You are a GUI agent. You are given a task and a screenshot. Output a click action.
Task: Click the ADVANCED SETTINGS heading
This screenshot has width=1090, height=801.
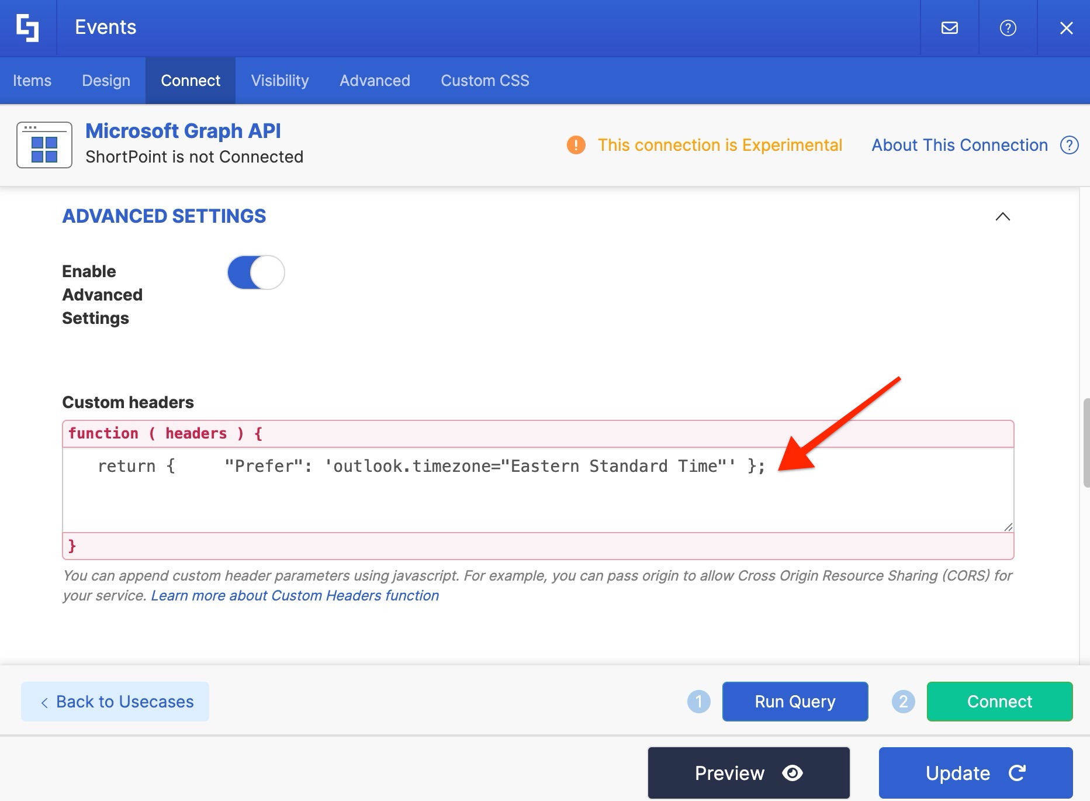coord(164,216)
